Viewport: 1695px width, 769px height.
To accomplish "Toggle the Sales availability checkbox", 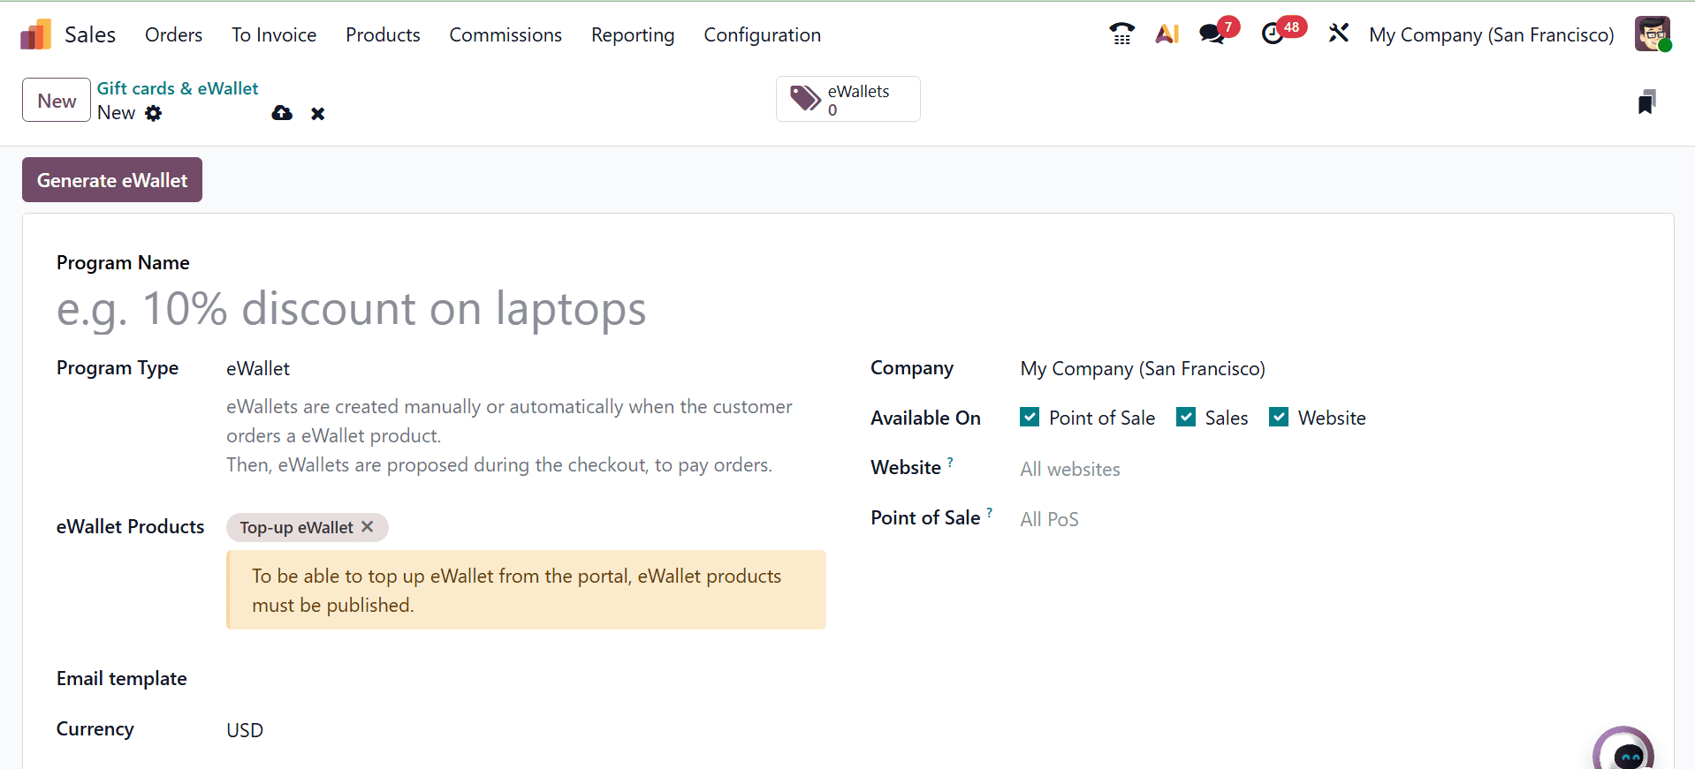I will click(x=1186, y=418).
